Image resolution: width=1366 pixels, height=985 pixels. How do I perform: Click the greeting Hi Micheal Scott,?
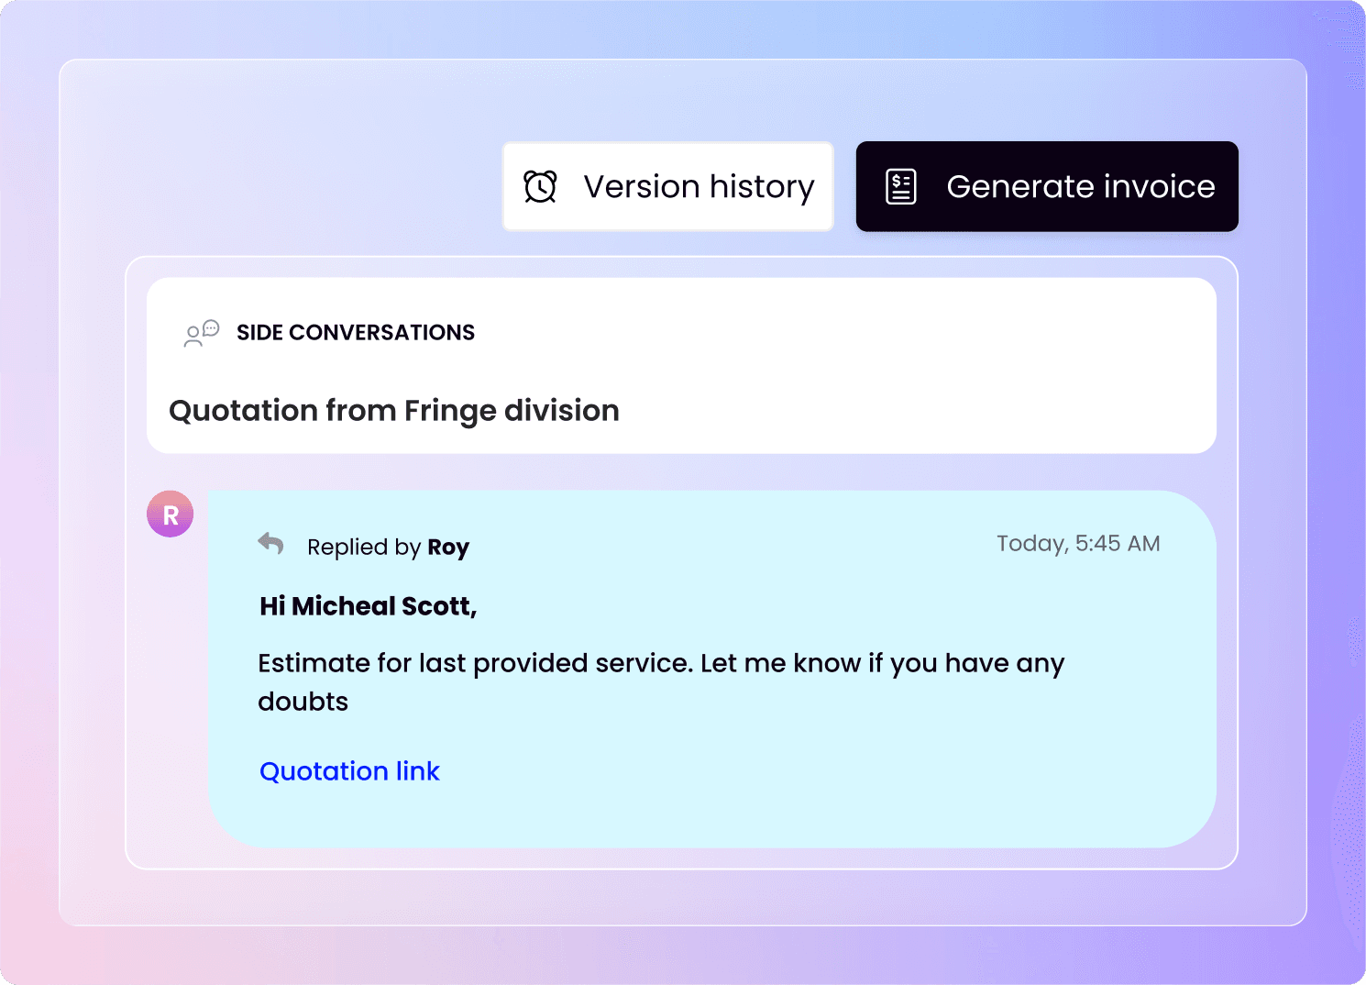point(369,606)
